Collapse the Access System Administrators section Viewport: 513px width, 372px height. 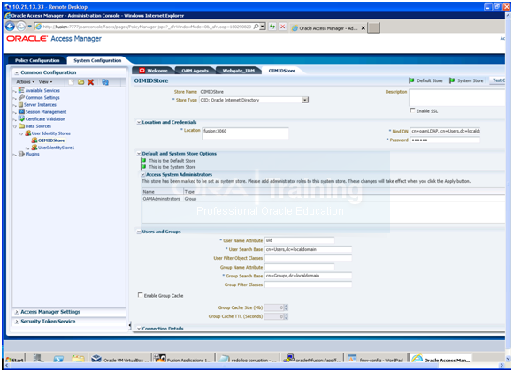[x=143, y=175]
